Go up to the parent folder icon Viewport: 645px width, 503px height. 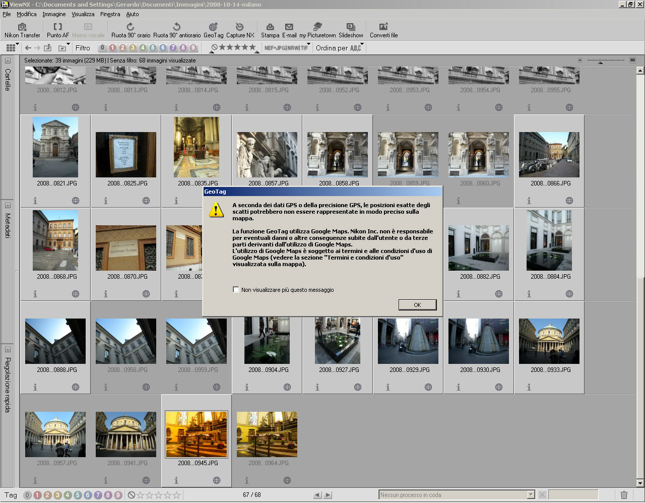click(x=48, y=48)
